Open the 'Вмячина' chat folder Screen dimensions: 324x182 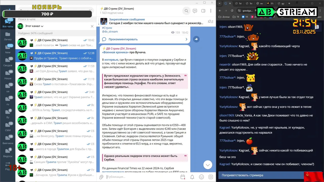click(8, 140)
